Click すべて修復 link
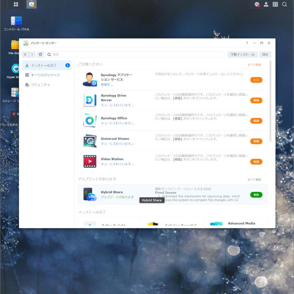The width and height of the screenshot is (294, 294). (x=254, y=65)
